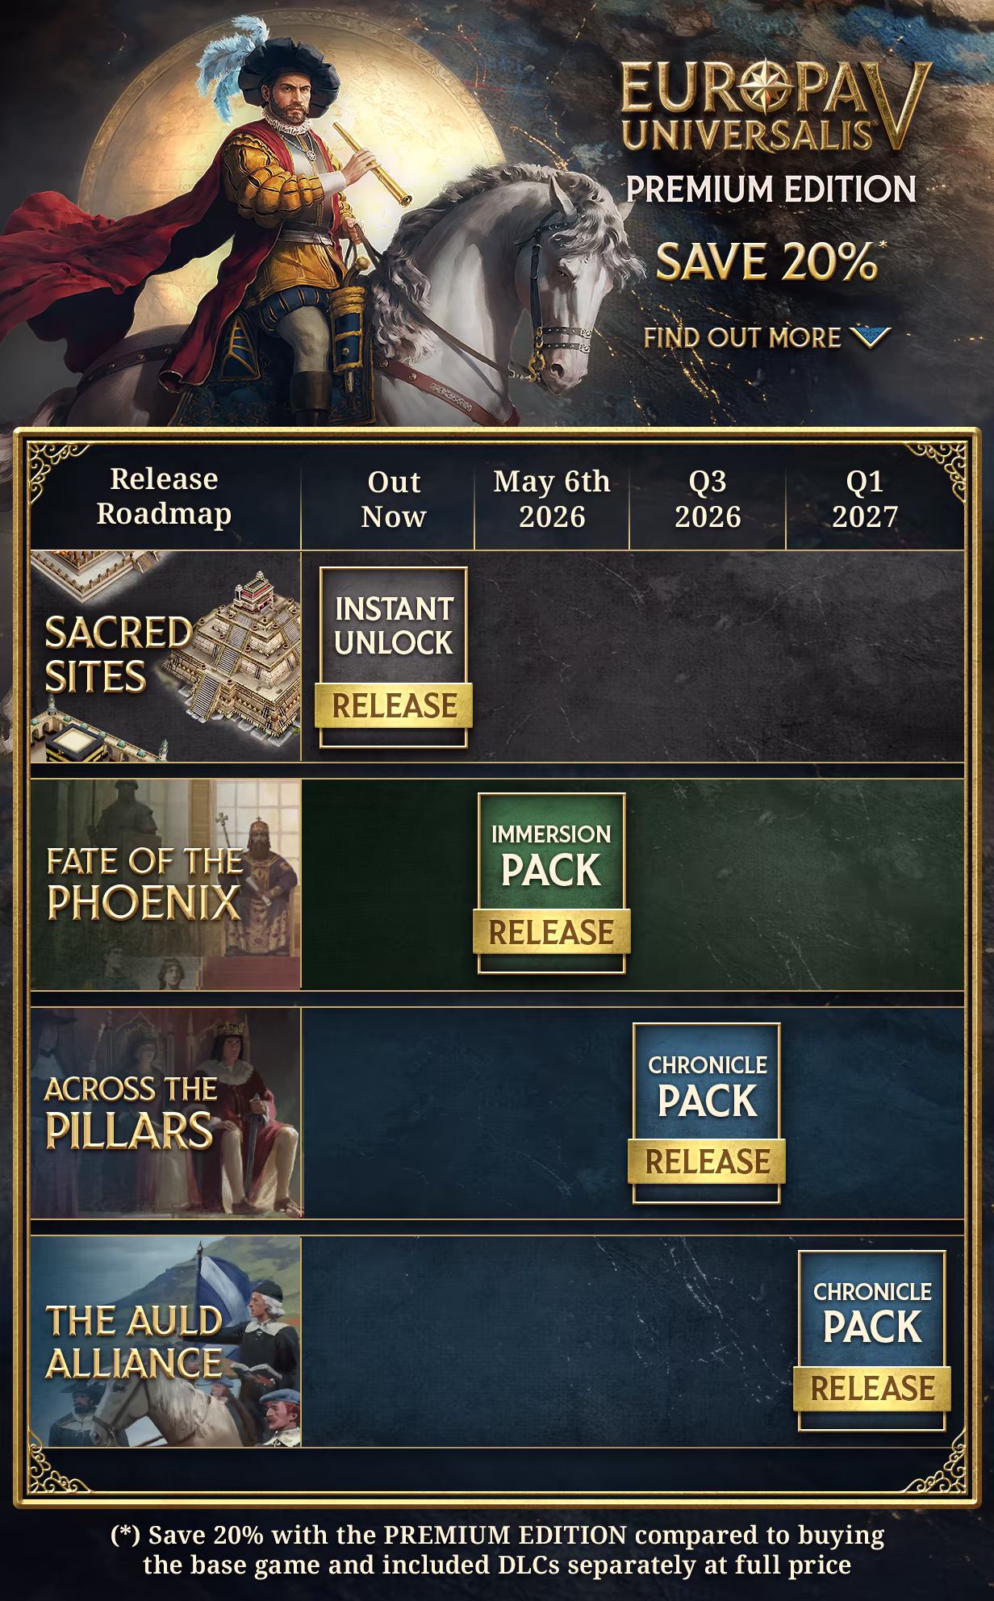
Task: Open the Across the Pillars thumbnail
Action: pos(165,1113)
